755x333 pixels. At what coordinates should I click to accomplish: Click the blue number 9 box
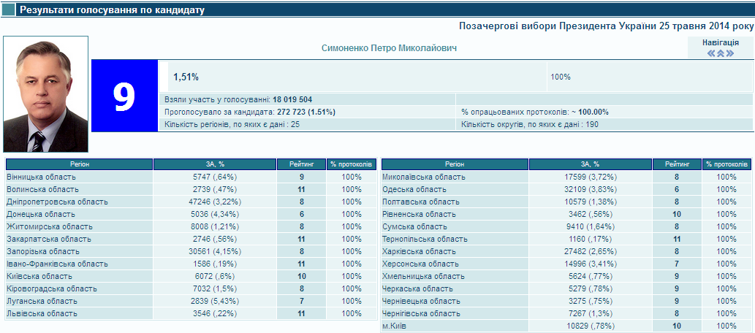point(124,96)
